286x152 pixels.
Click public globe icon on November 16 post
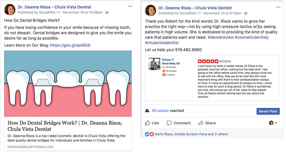[x=107, y=12]
